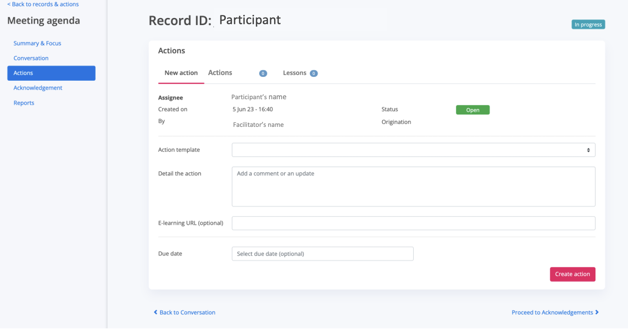The height and width of the screenshot is (331, 628).
Task: Click the Action template dropdown arrow
Action: tap(588, 150)
